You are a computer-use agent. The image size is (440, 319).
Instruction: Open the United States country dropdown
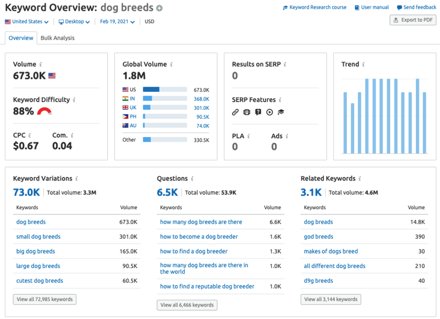tap(26, 21)
